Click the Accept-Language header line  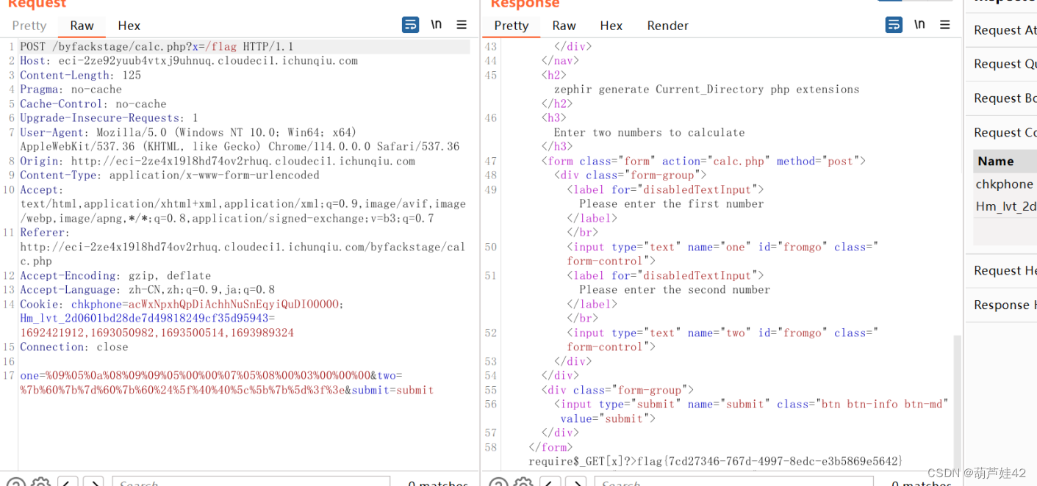[148, 290]
